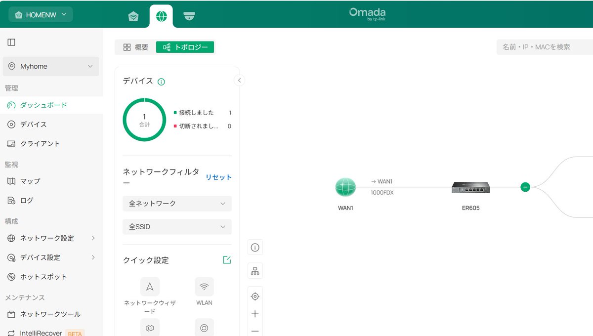The height and width of the screenshot is (336, 593).
Task: Expand ネットワーク設定 submenu chevron
Action: [x=93, y=238]
